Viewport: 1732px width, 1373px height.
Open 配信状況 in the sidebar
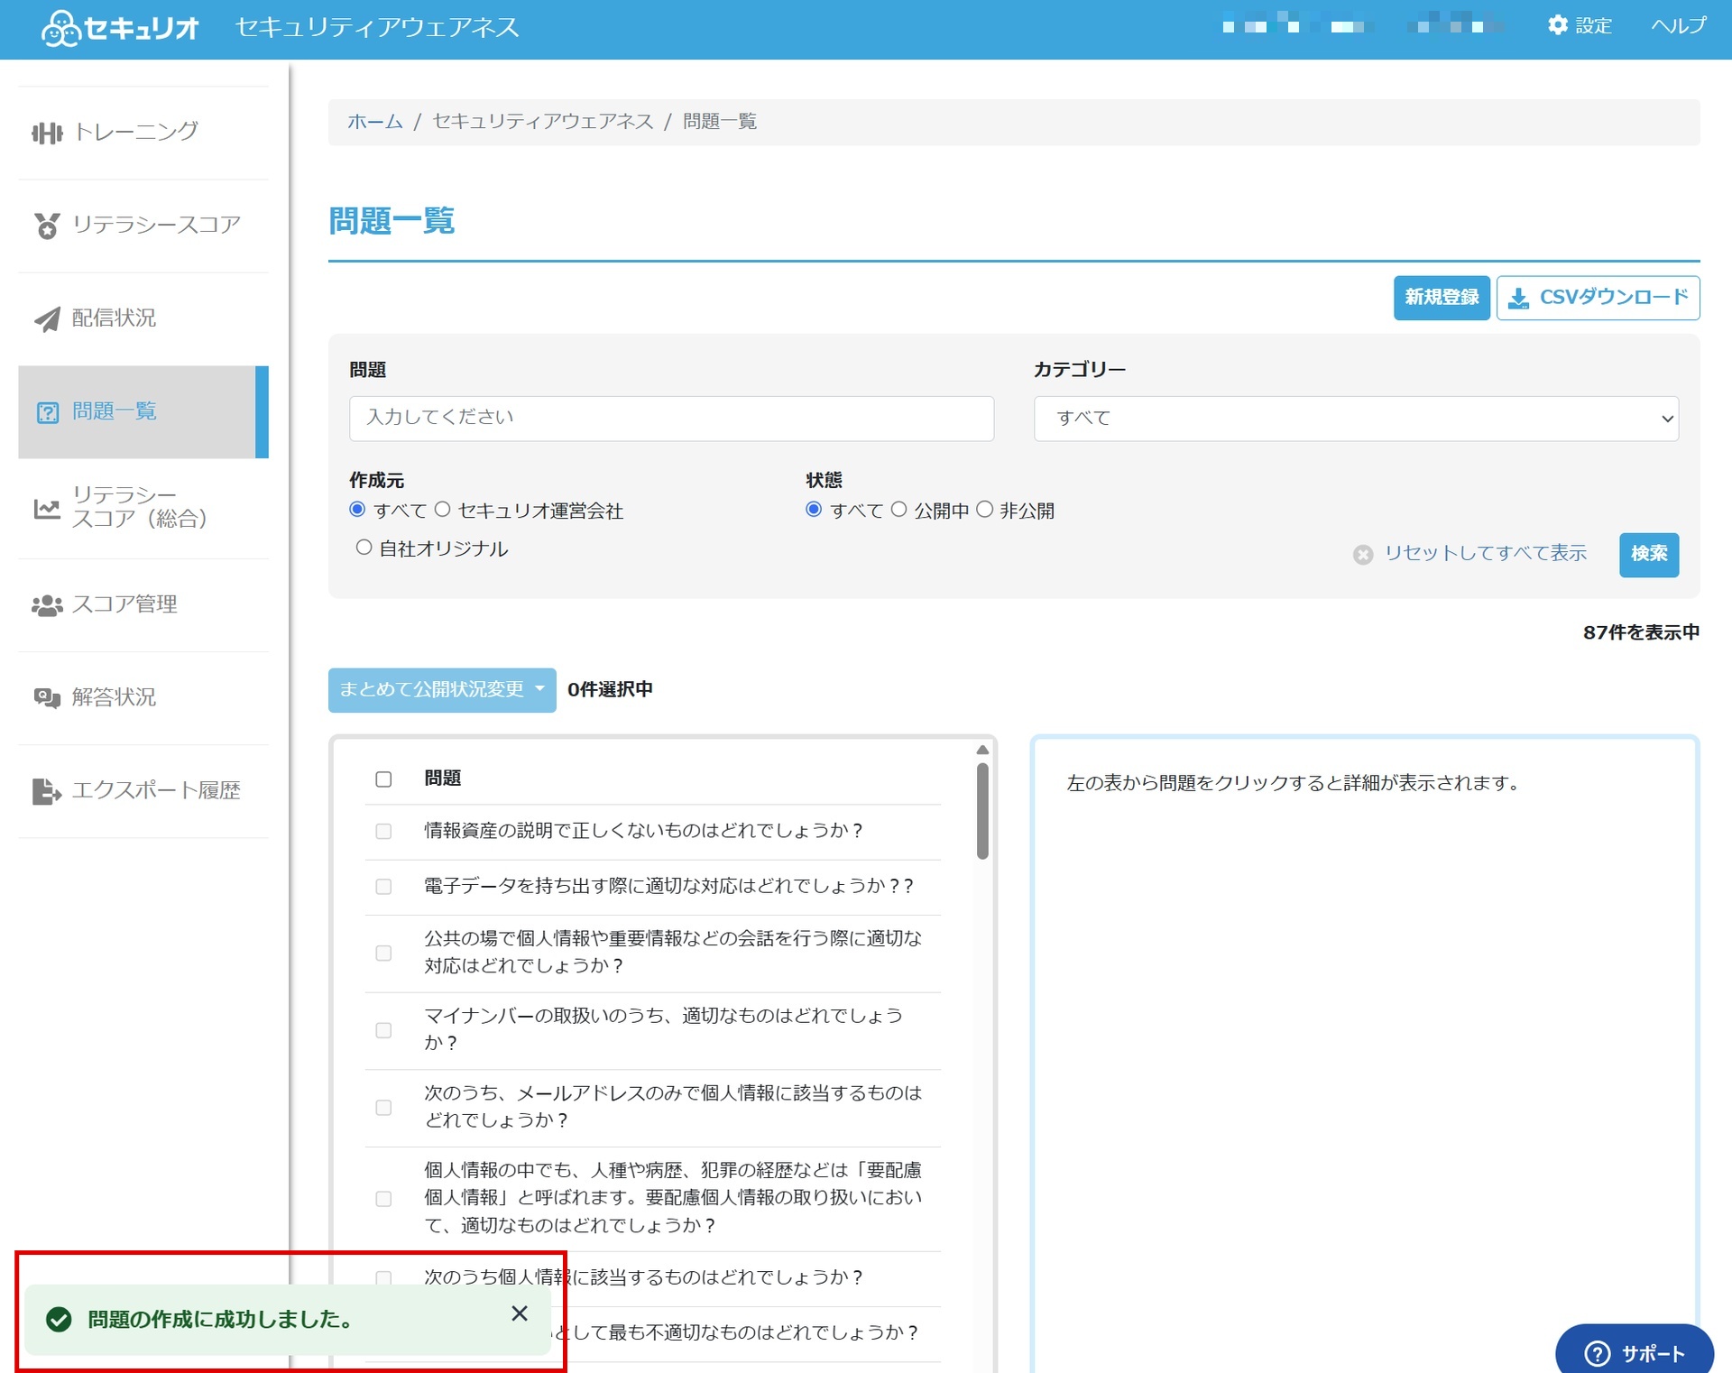pyautogui.click(x=143, y=318)
